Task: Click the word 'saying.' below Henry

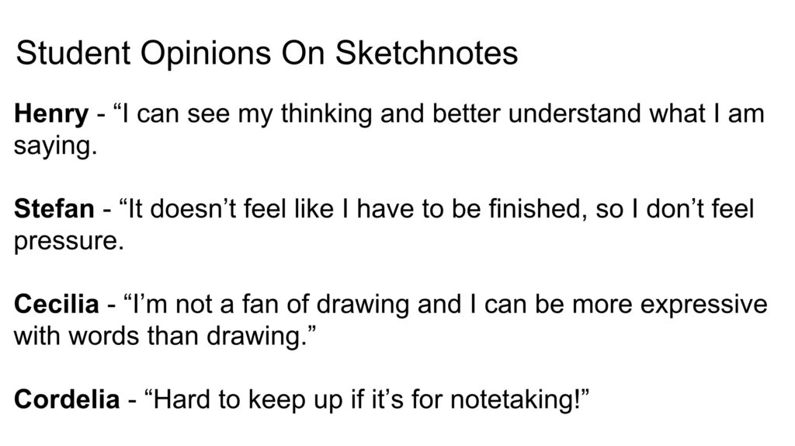Action: (x=55, y=148)
